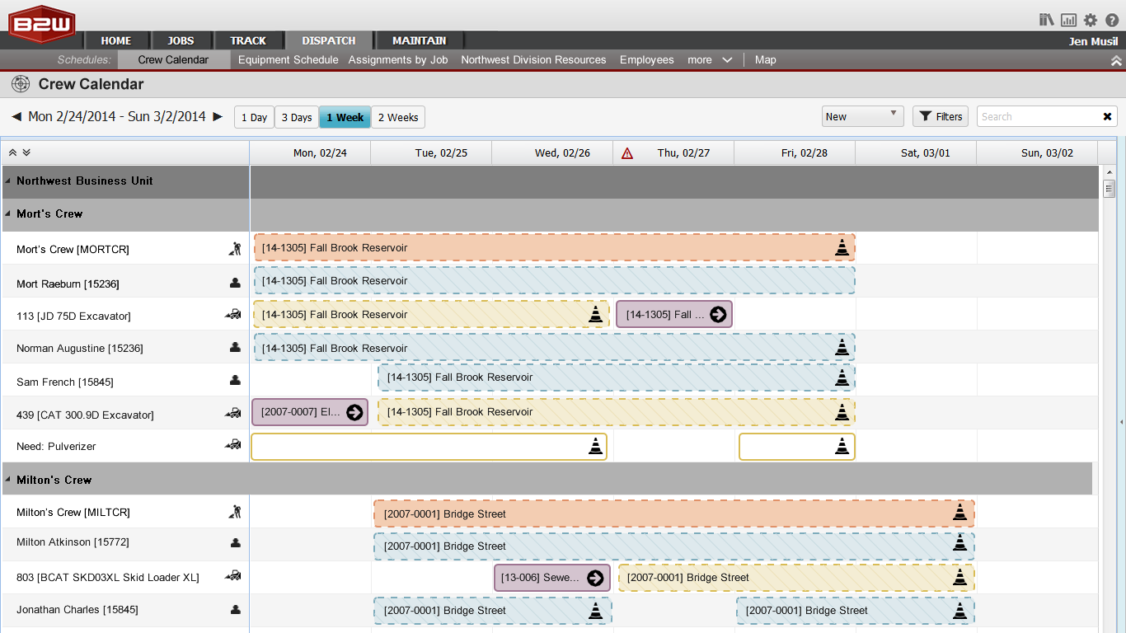Collapse the schedules bar with double chevron
Screen dimensions: 1126x633
(1116, 60)
